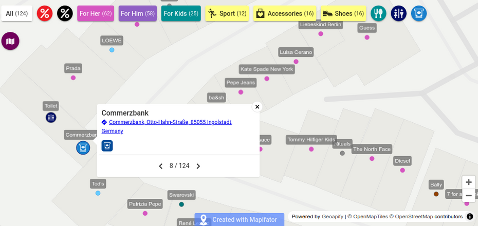Viewport: 478px width, 226px height.
Task: Click the Created with Mapifator button
Action: 239,220
